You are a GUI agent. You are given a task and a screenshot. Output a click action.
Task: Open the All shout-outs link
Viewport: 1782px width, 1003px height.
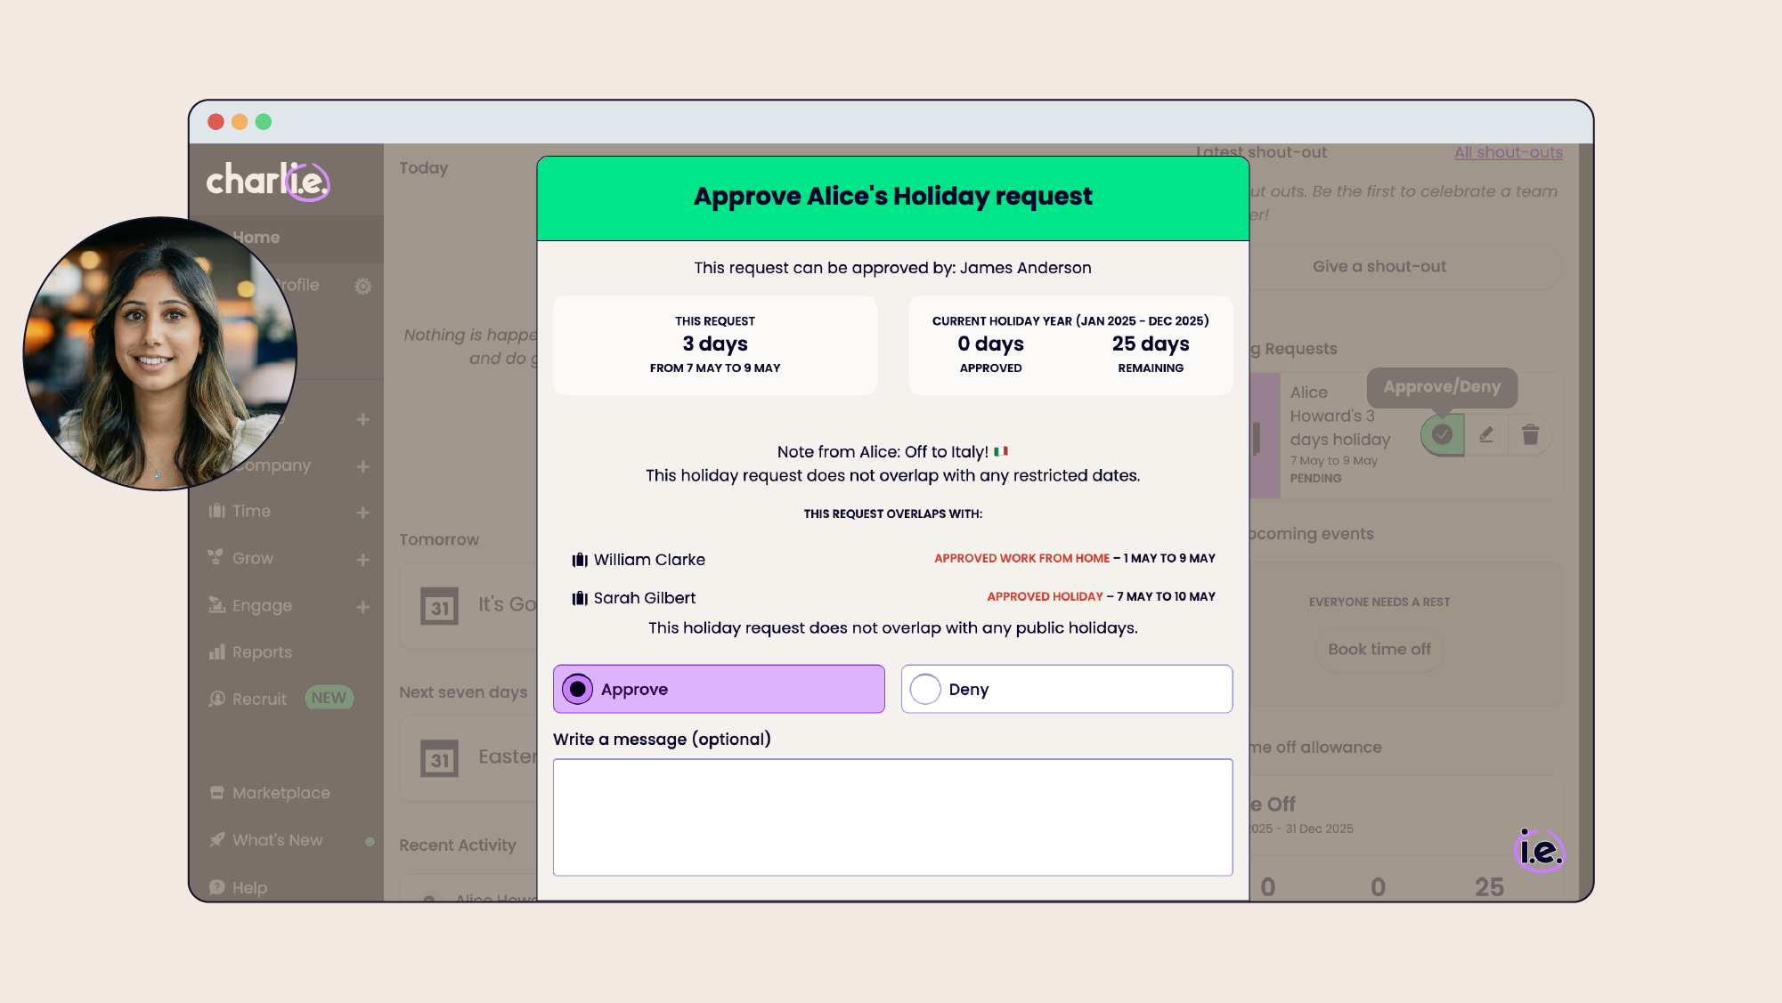1508,152
